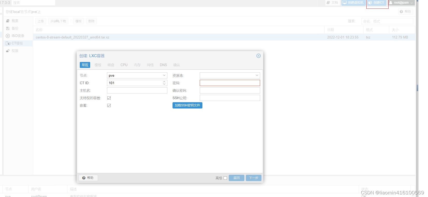
Task: Click the 用户名 column header in the task log
Action: pos(48,189)
